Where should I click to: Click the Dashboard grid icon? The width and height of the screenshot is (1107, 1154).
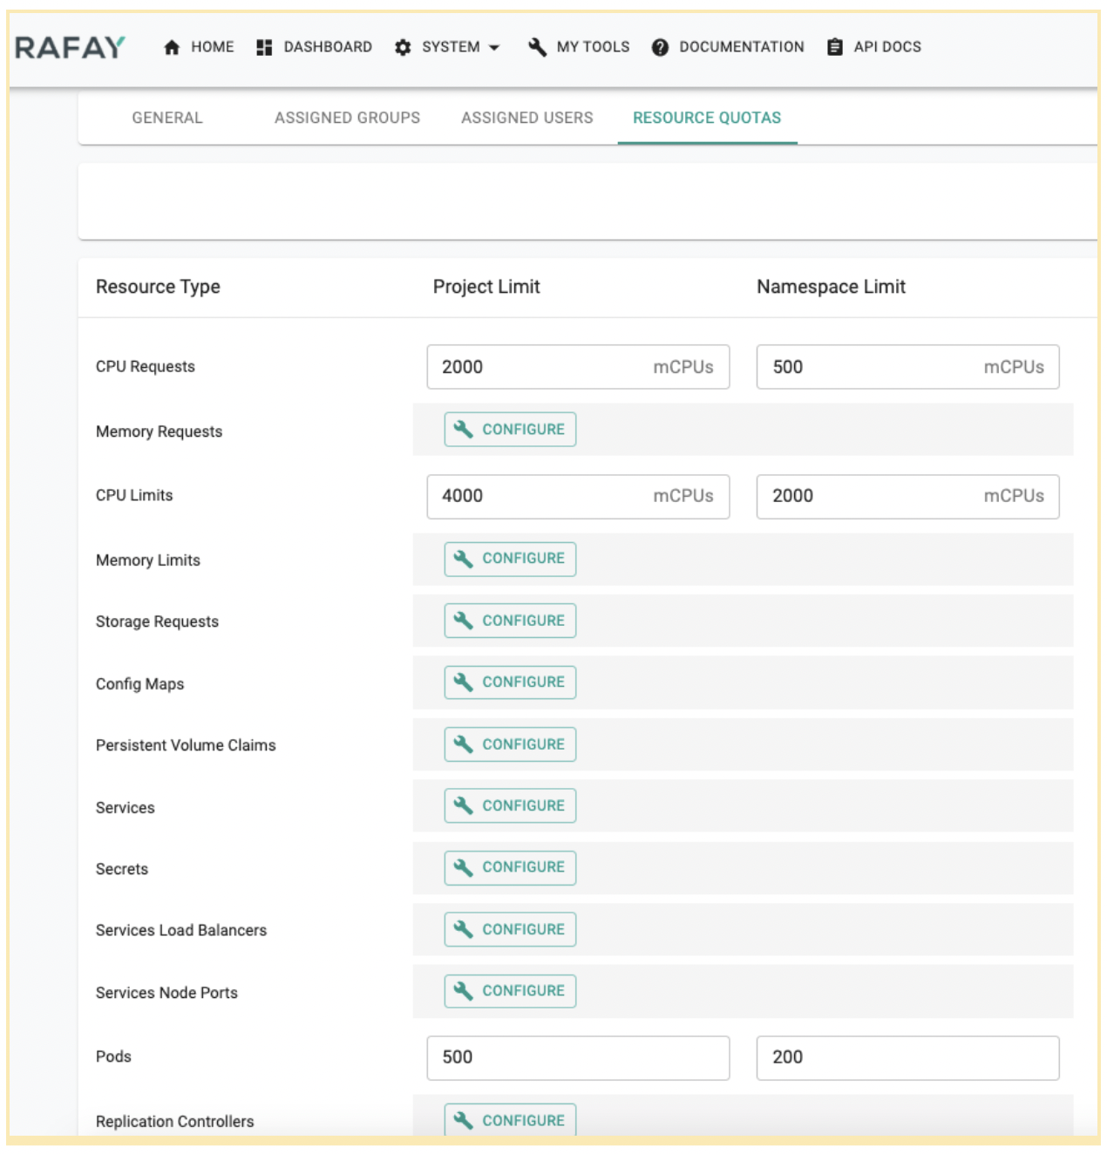tap(264, 47)
